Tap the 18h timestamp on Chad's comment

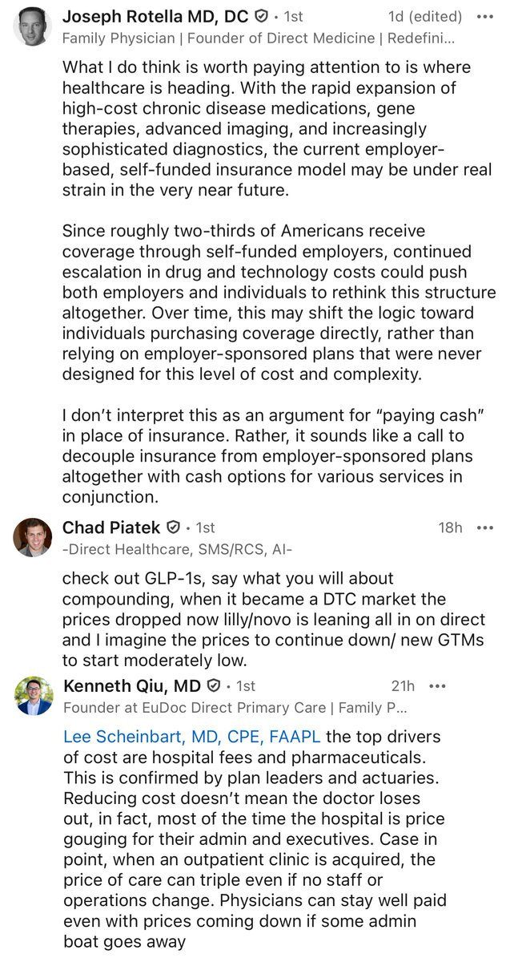pyautogui.click(x=451, y=527)
